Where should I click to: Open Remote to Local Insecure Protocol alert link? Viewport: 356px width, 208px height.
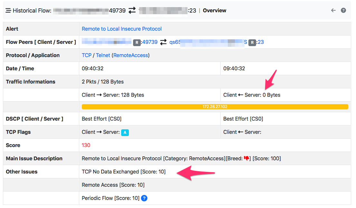122,29
